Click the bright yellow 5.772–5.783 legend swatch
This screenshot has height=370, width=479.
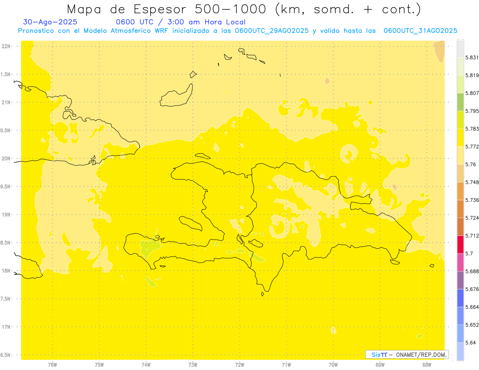coord(460,137)
